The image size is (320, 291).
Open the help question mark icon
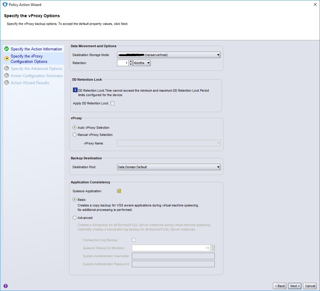pyautogui.click(x=5, y=286)
